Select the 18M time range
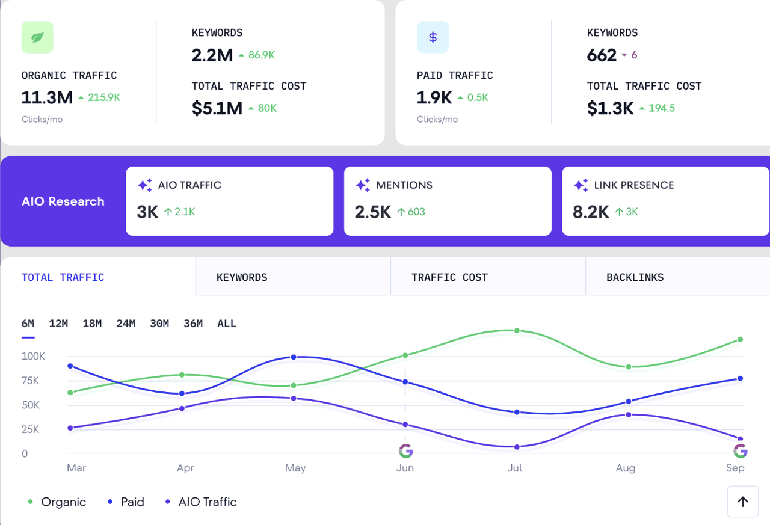 point(92,324)
